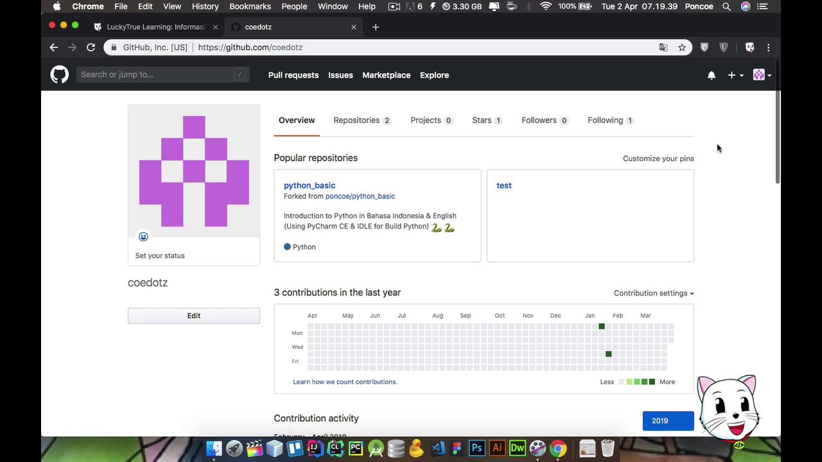Open the Apple menu
822x462 pixels.
click(57, 6)
